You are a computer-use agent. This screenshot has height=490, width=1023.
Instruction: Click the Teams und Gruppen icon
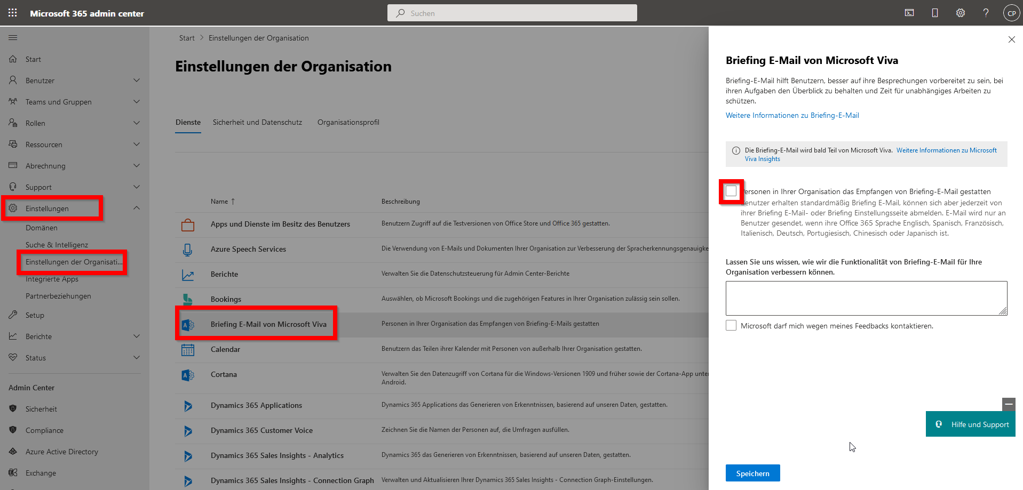pos(13,101)
